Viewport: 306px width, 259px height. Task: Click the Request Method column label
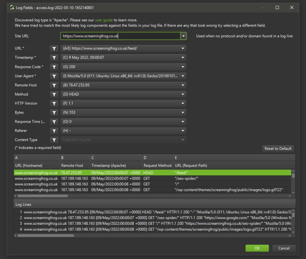(x=157, y=165)
